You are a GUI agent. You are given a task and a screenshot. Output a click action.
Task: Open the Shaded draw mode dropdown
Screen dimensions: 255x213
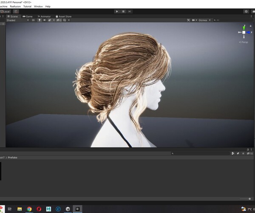17,20
